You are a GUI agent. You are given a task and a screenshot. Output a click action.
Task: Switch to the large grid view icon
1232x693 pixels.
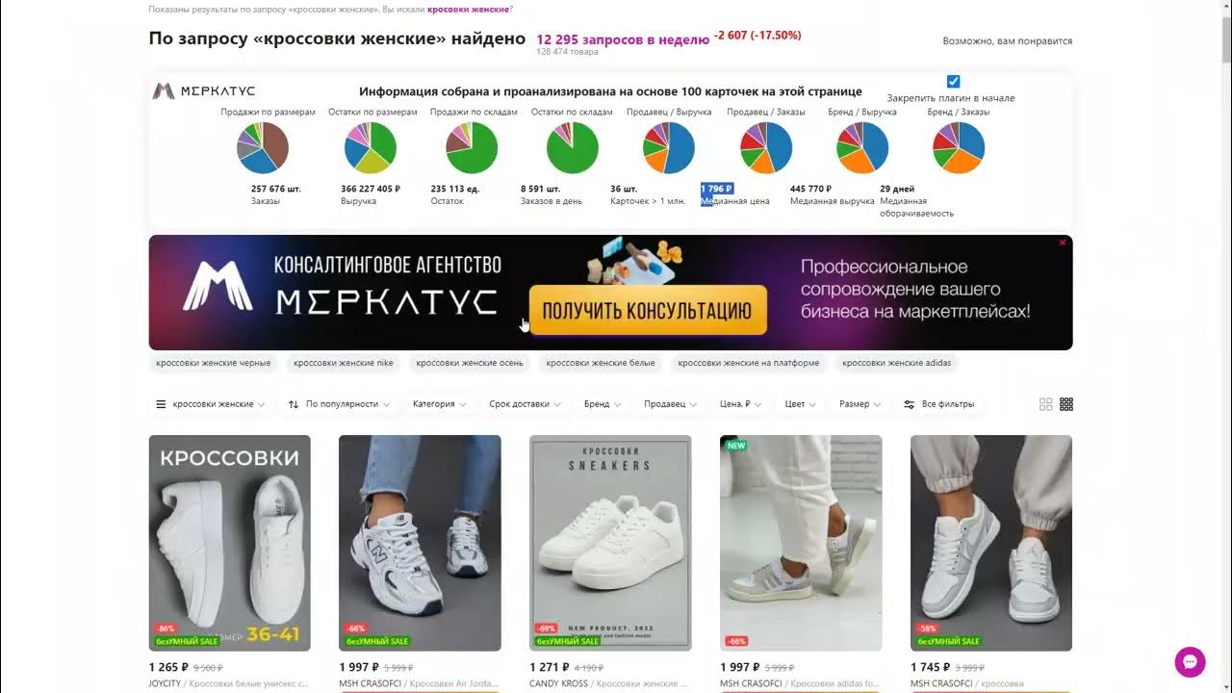(x=1046, y=404)
